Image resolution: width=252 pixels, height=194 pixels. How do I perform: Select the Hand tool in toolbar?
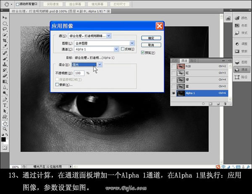5,123
